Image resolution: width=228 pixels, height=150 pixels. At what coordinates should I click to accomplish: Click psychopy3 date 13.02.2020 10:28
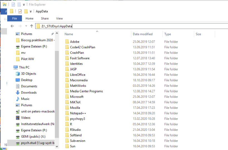[x=144, y=119]
